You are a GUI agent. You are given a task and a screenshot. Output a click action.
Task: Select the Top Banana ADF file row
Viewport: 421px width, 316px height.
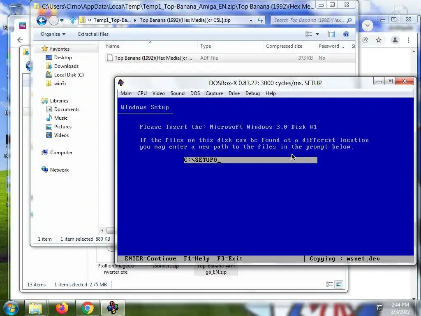point(230,58)
